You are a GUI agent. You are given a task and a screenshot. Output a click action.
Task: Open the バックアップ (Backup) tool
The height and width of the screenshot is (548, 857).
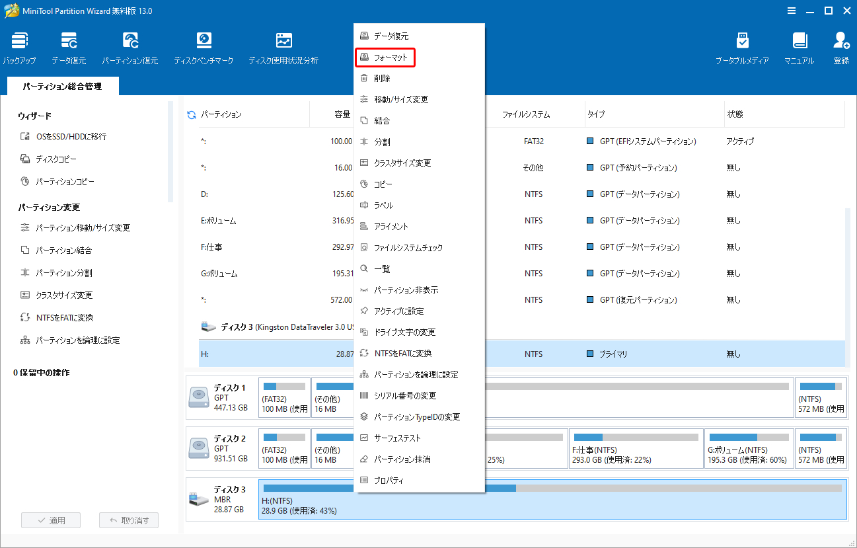[x=19, y=46]
